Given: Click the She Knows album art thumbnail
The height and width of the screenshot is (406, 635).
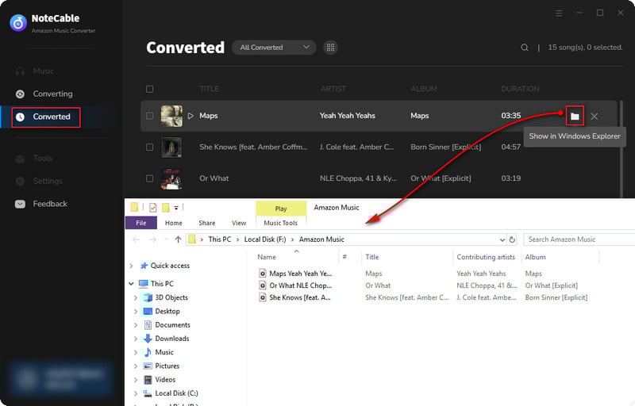Looking at the screenshot, I should [x=171, y=147].
